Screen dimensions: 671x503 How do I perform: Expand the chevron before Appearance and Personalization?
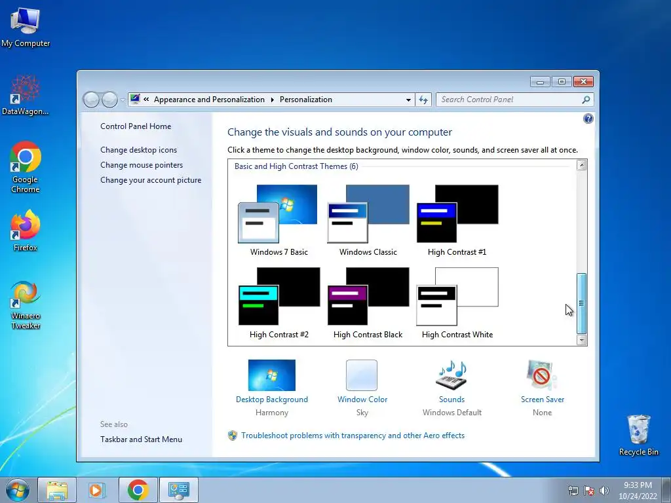[x=146, y=100]
